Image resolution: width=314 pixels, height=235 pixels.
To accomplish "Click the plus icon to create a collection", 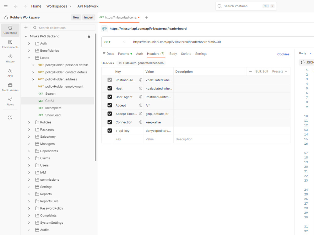I will point(26,28).
